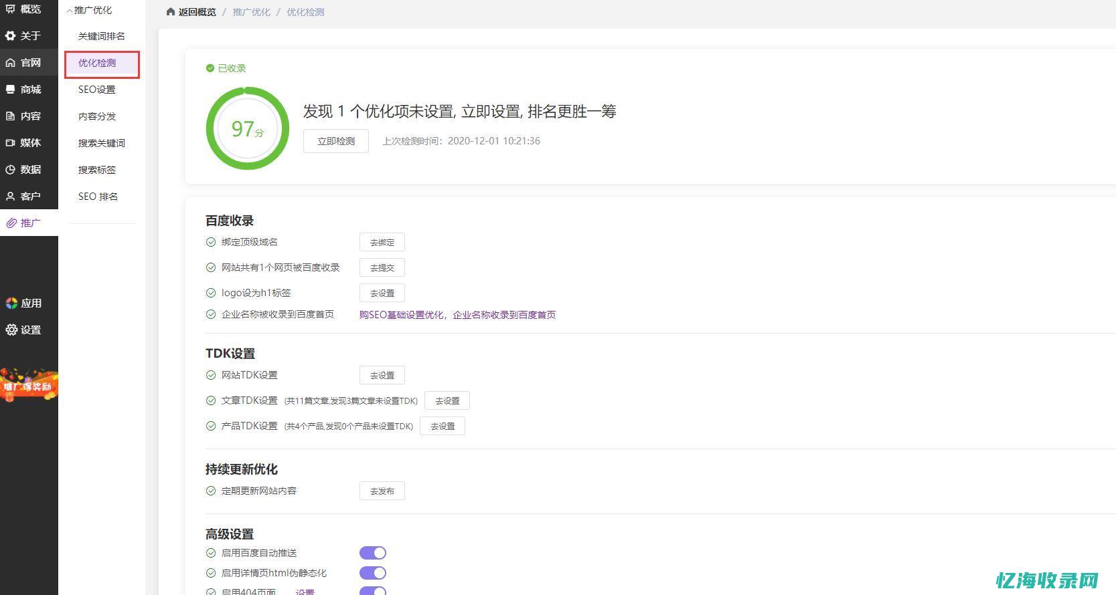This screenshot has width=1116, height=595.
Task: Click the green 已收录 check icon
Action: [210, 68]
